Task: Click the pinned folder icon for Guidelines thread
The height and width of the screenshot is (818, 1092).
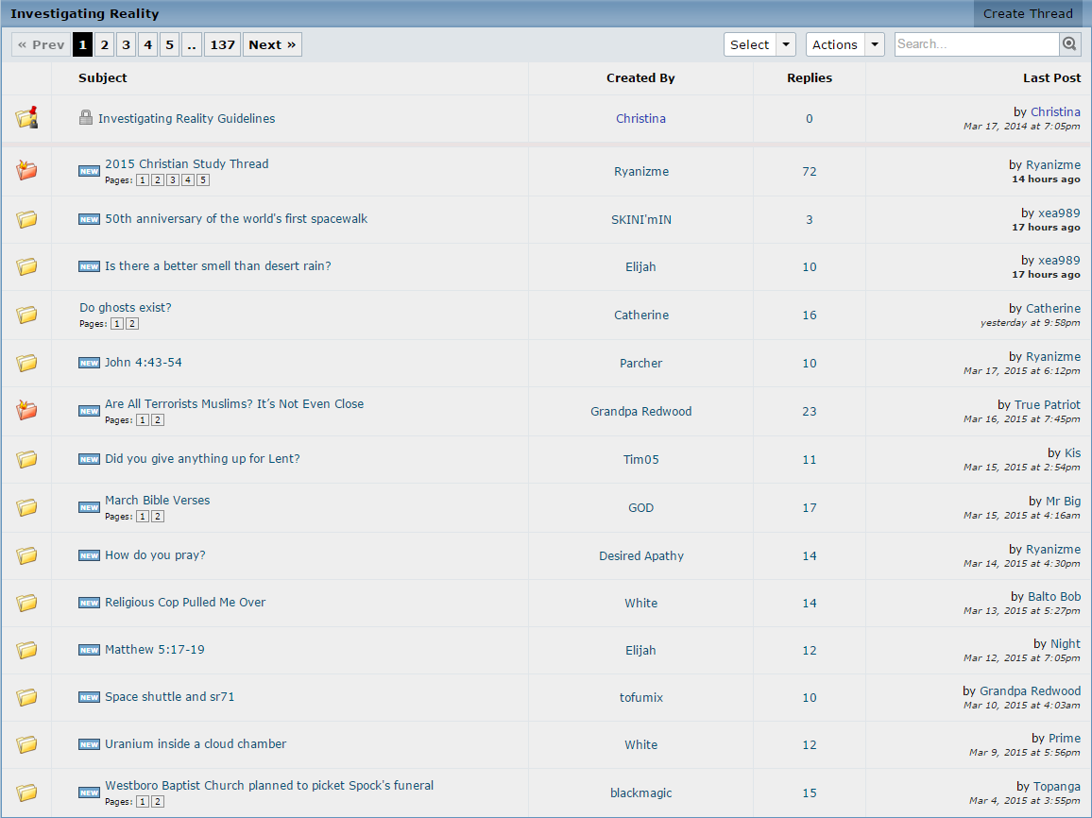Action: click(26, 118)
